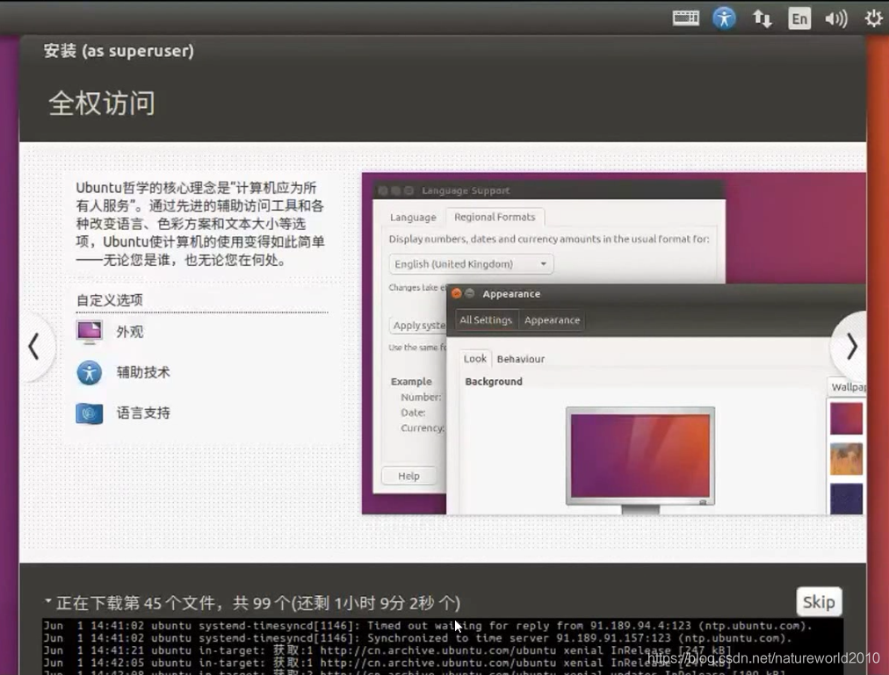Switch to the Language tab in Language Support
Image resolution: width=889 pixels, height=675 pixels.
point(413,217)
